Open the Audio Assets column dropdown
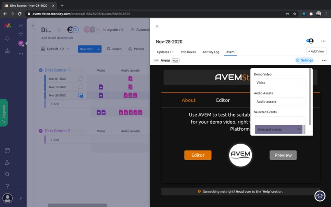 coord(280,101)
